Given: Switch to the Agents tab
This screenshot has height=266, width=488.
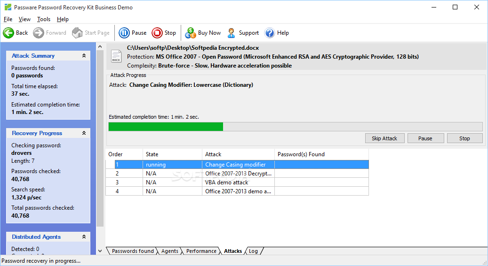Looking at the screenshot, I should pyautogui.click(x=169, y=251).
